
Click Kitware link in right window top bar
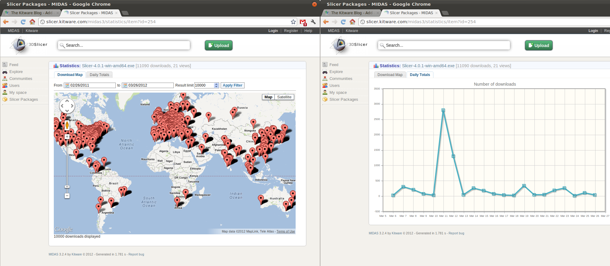(x=352, y=31)
